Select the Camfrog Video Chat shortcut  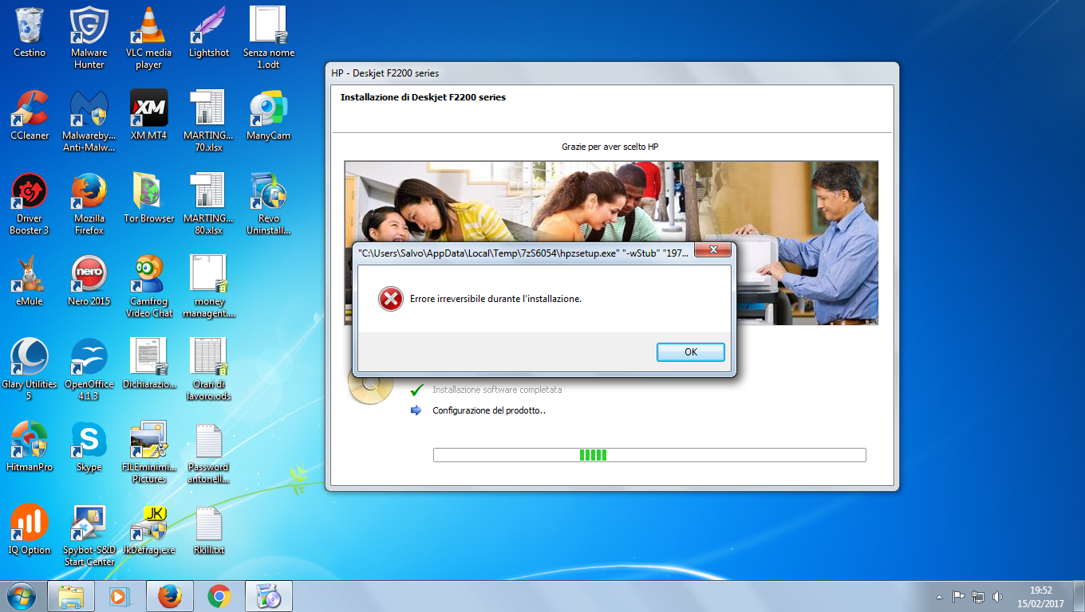148,287
